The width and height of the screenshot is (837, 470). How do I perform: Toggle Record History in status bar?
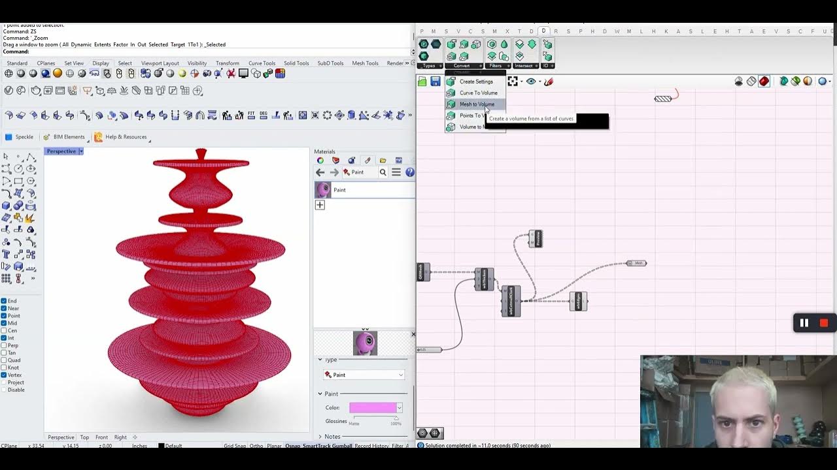371,446
